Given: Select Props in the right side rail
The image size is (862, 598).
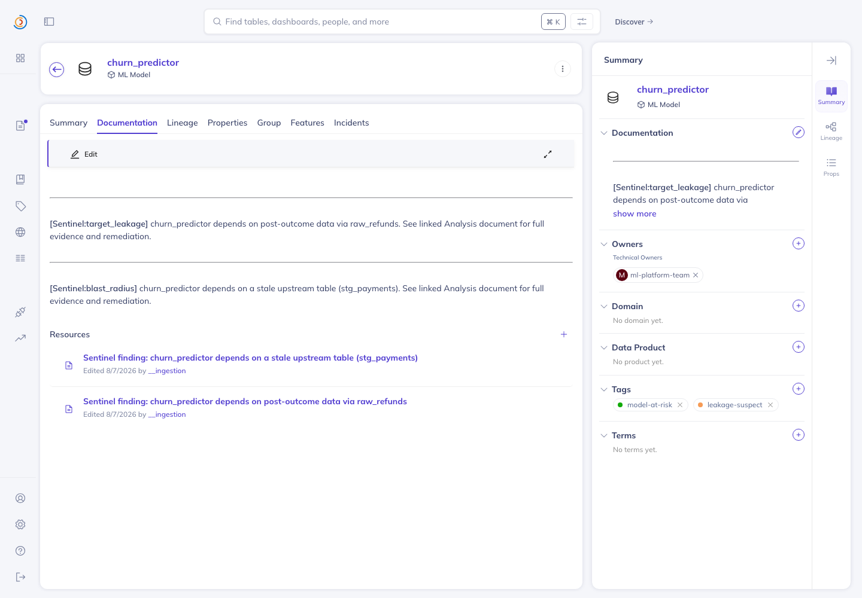Looking at the screenshot, I should 831,167.
